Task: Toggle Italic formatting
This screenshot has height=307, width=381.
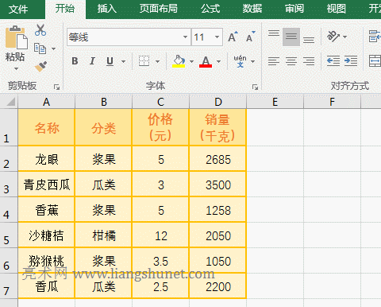Action: 92,61
